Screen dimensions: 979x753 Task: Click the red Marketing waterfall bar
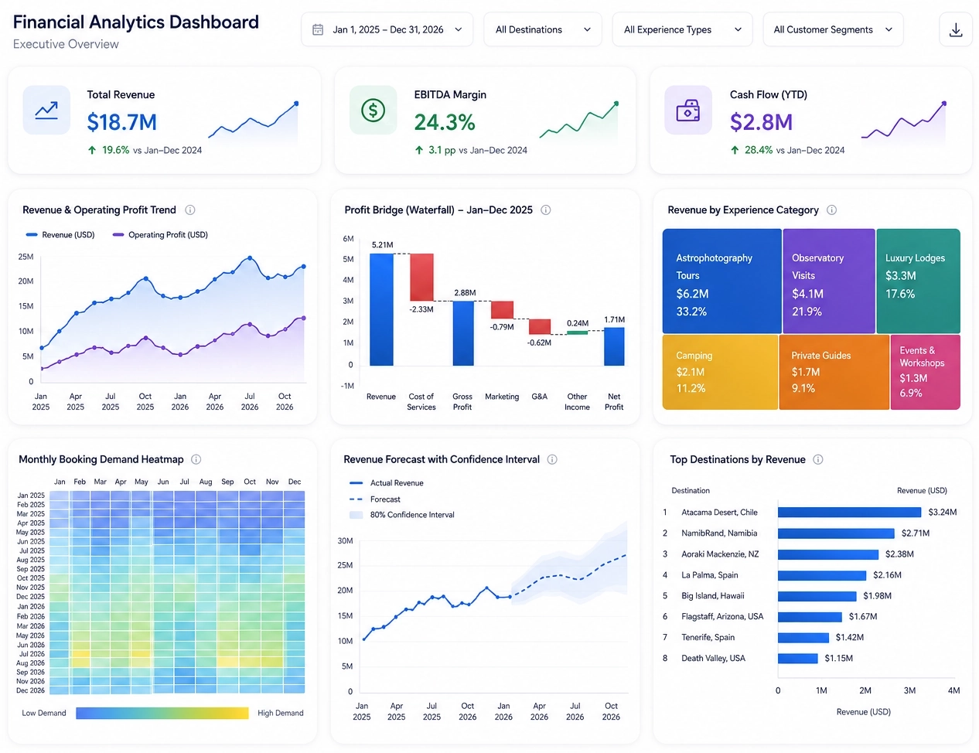502,310
